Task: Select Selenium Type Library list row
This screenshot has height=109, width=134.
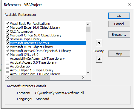Action: (26, 39)
